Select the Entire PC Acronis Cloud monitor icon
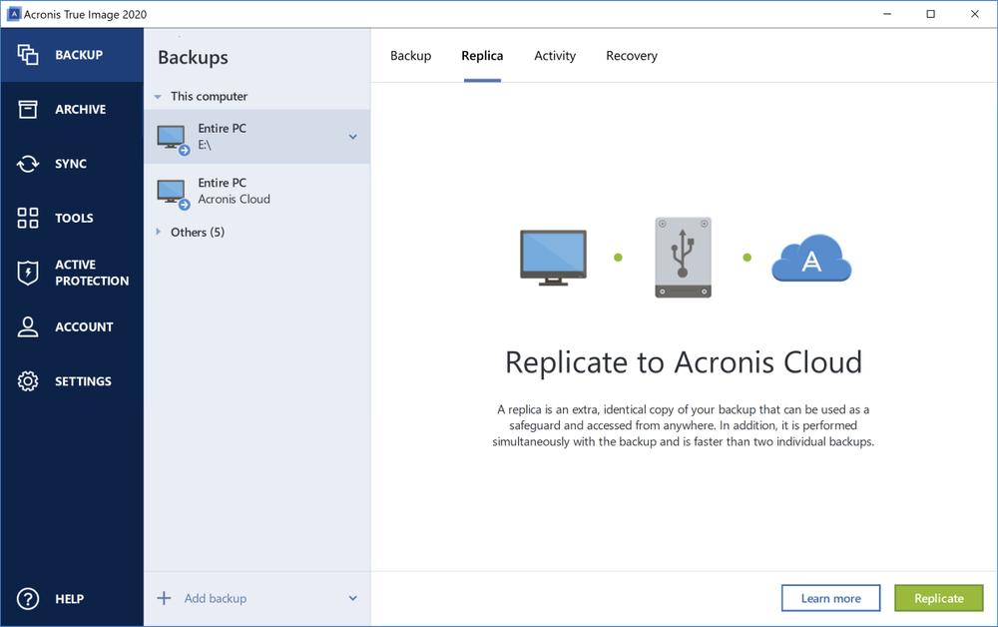 pyautogui.click(x=173, y=193)
